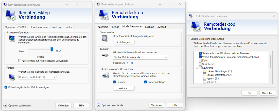Image resolution: width=279 pixels, height=111 pixels.
Task: Open the Erweitert tab in the Lokale Ressourcen window
Action: pyautogui.click(x=161, y=27)
